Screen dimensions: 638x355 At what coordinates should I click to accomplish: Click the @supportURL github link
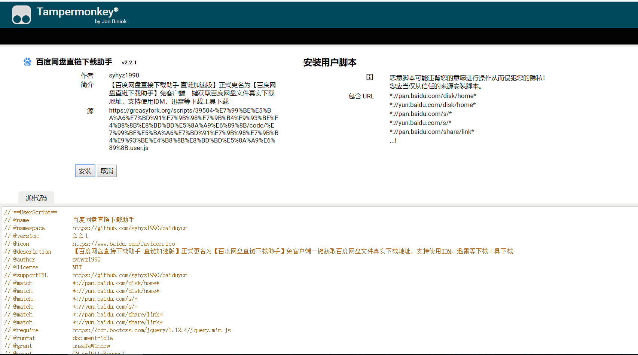pyautogui.click(x=130, y=275)
